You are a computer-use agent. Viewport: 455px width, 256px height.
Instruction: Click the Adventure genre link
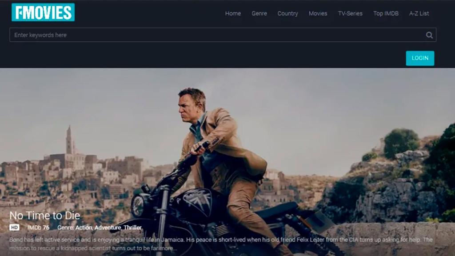point(104,228)
